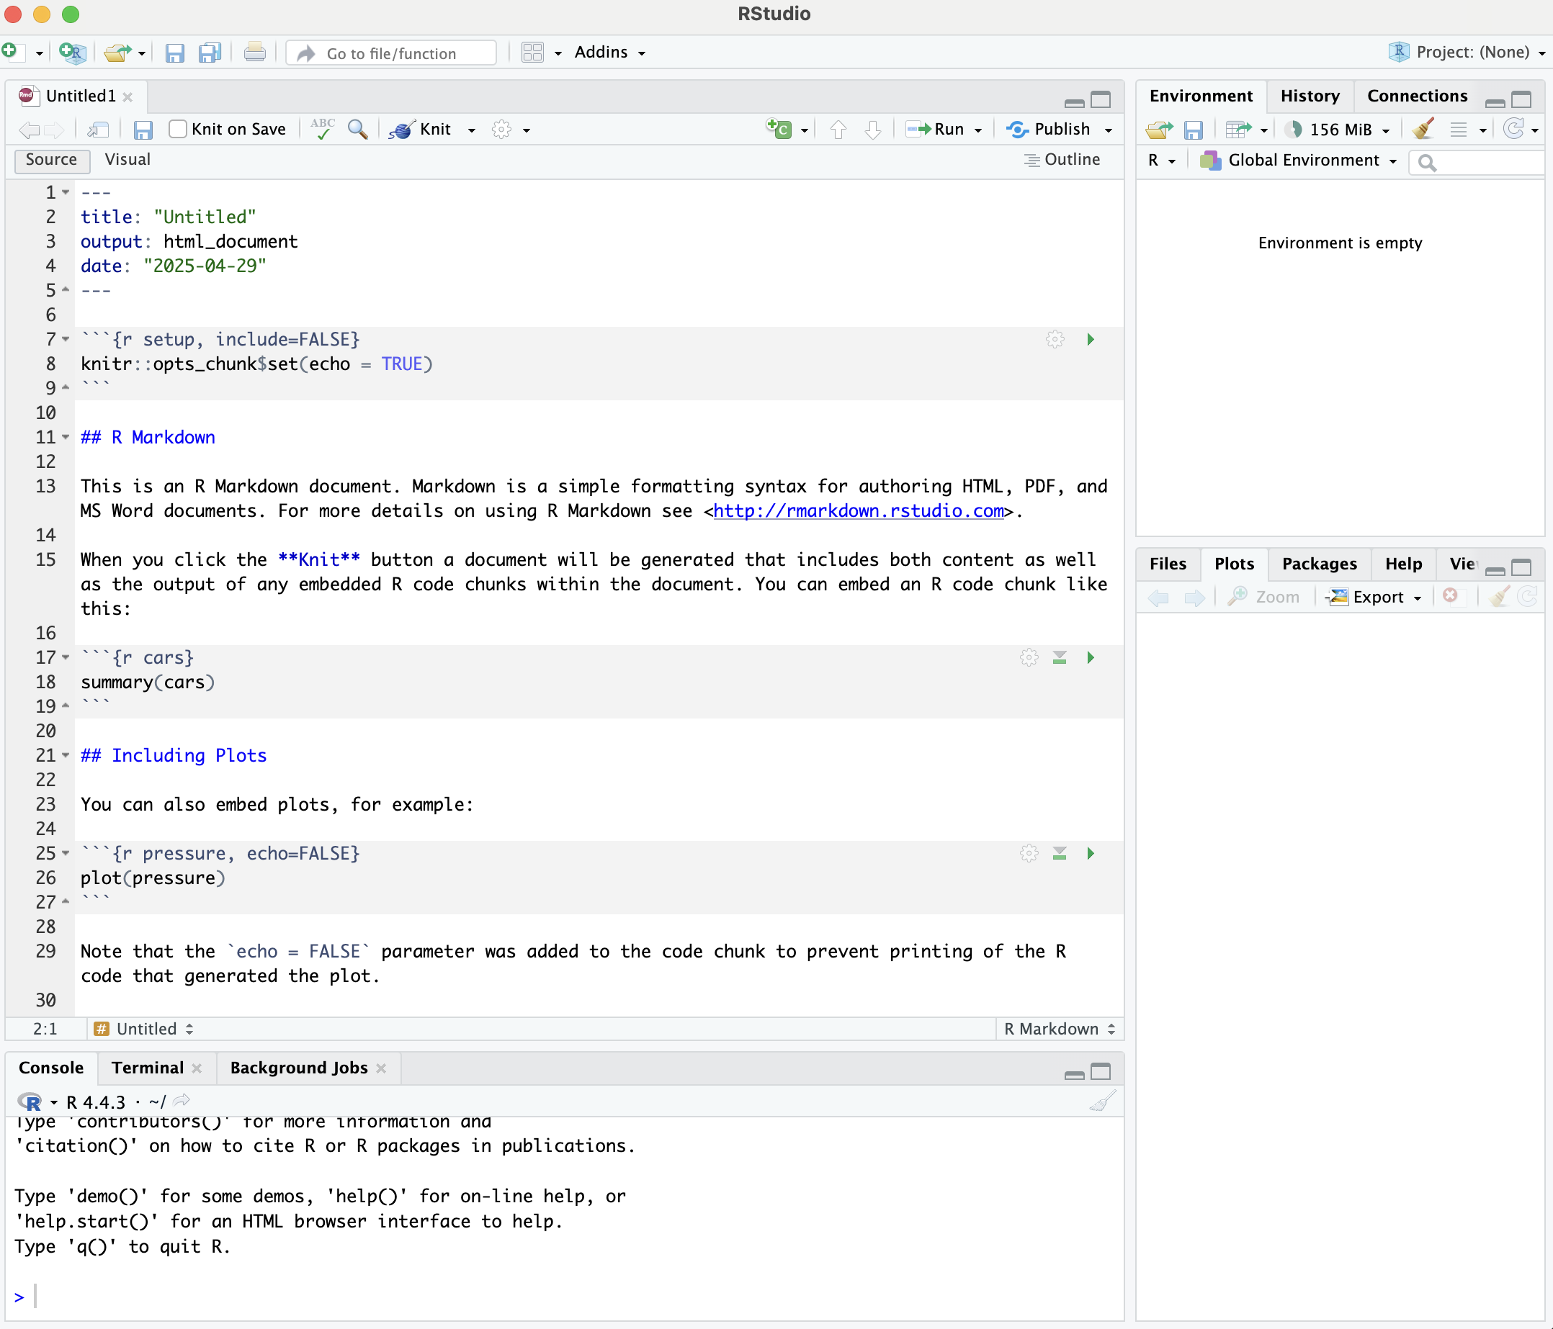The width and height of the screenshot is (1553, 1329).
Task: Open the Packages tab
Action: (1319, 564)
